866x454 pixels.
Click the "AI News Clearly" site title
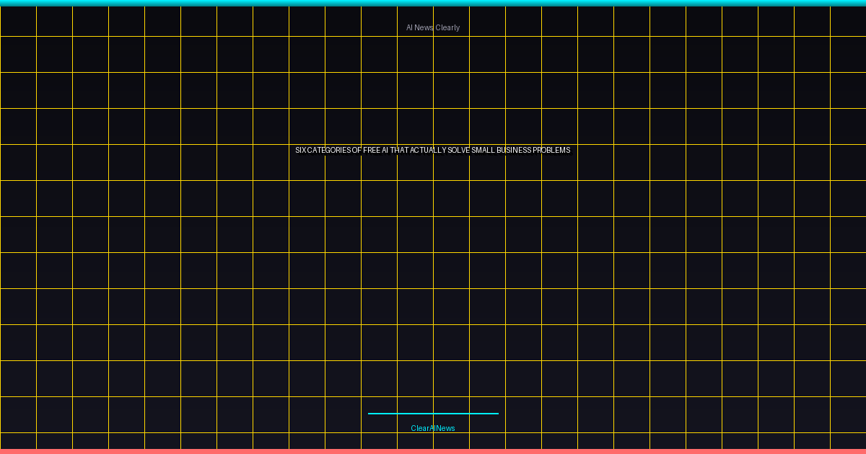point(433,27)
